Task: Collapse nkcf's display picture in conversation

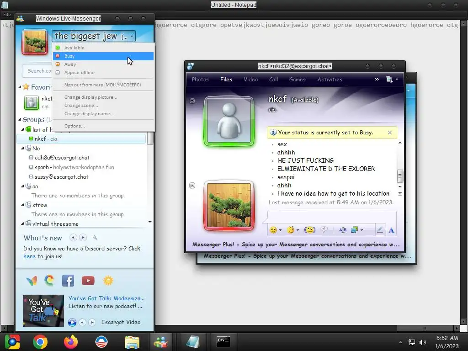Action: [192, 101]
